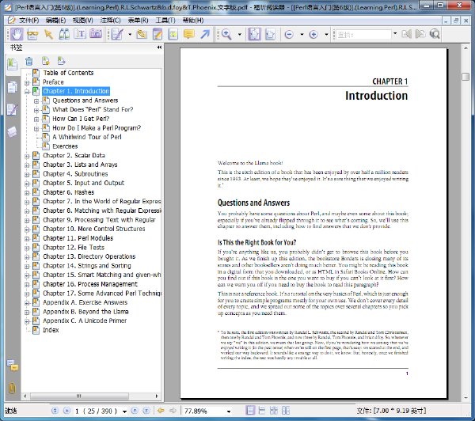Image resolution: width=475 pixels, height=421 pixels.
Task: Open the page number dropdown arrow
Action: tap(124, 412)
